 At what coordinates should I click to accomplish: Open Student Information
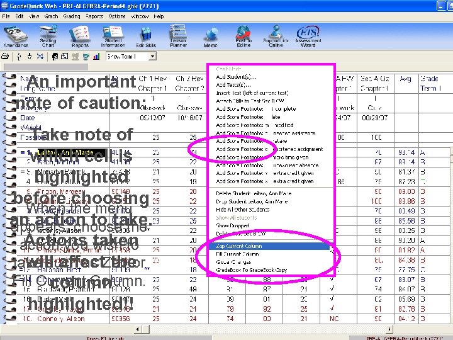click(x=113, y=37)
